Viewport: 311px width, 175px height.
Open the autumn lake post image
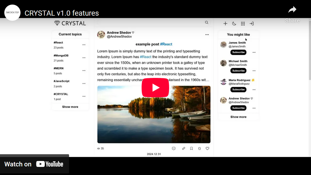154,114
